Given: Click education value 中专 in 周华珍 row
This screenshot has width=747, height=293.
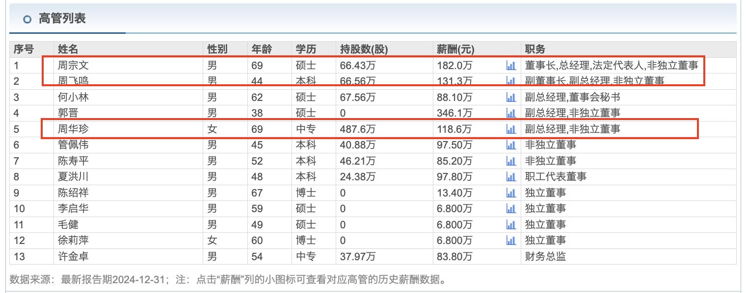Looking at the screenshot, I should tap(306, 129).
